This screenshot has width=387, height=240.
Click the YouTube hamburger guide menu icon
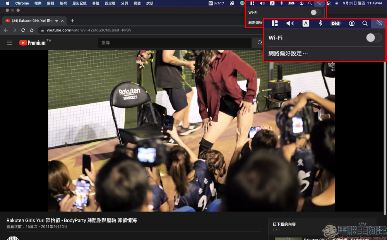click(x=10, y=43)
